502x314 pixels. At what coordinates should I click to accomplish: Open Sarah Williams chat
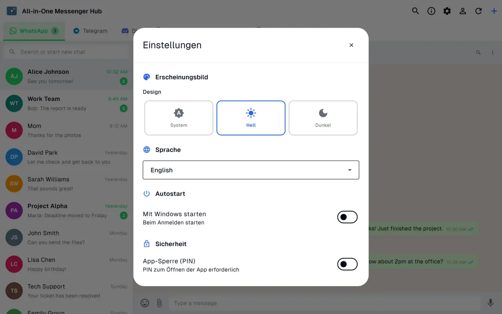tap(67, 184)
